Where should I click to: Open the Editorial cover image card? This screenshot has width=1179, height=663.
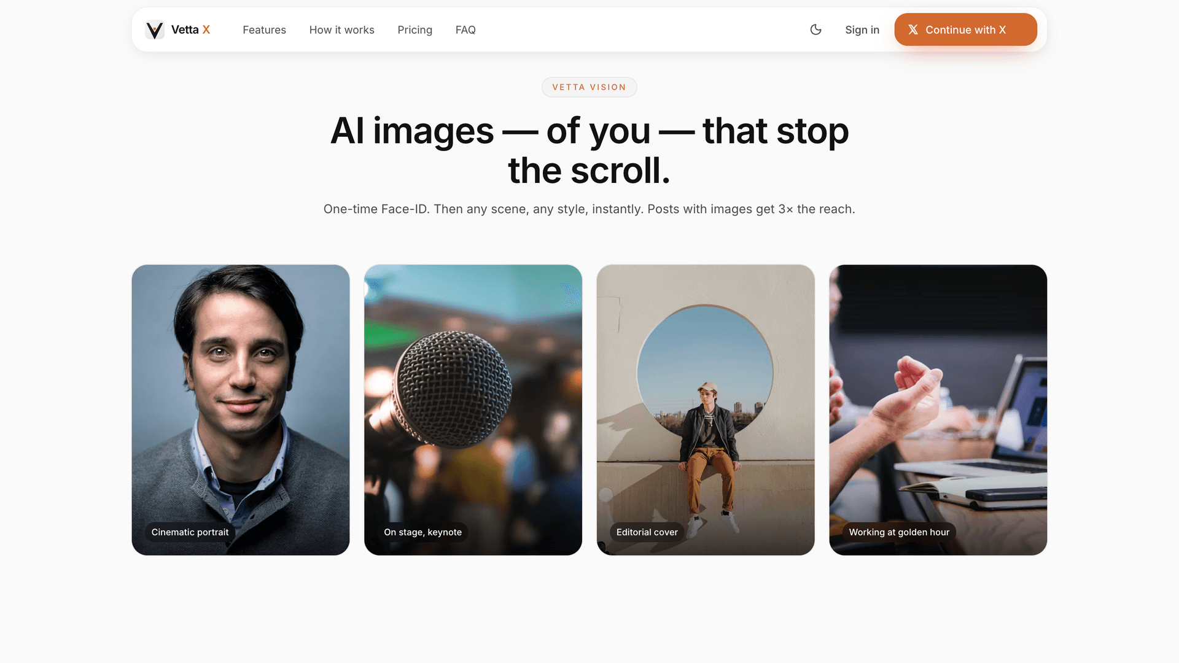(x=706, y=409)
